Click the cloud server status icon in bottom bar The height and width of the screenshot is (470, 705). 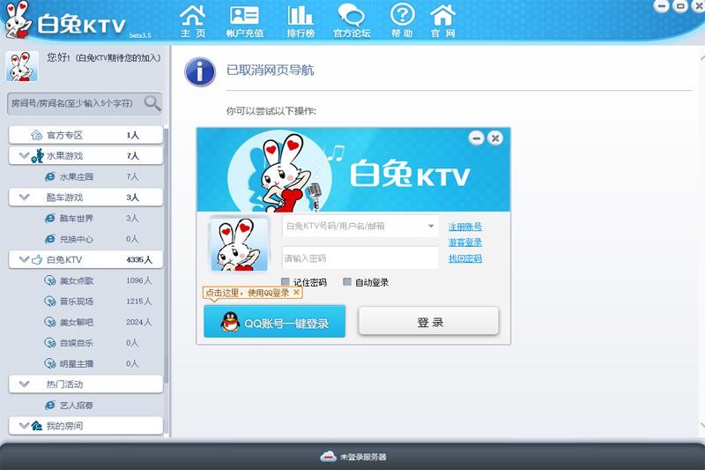click(328, 456)
